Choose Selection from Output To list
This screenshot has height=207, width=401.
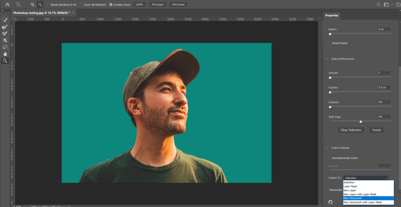[x=368, y=182]
